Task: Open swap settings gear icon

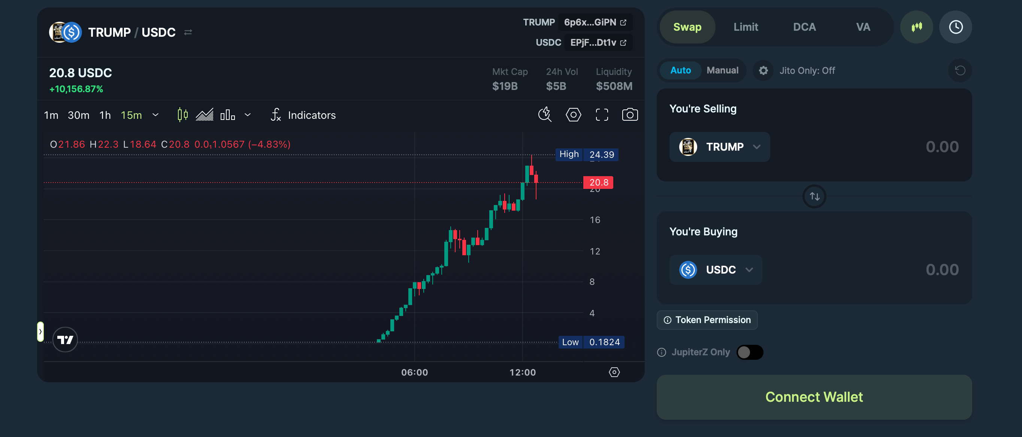Action: (764, 70)
